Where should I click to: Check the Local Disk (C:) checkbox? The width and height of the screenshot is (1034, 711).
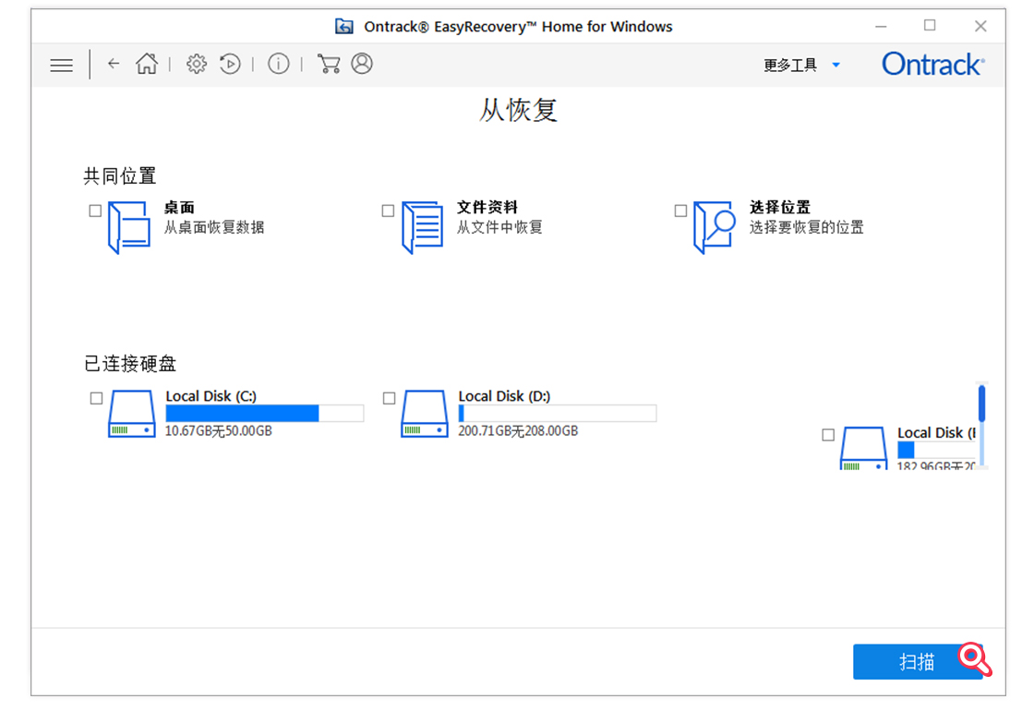coord(96,398)
